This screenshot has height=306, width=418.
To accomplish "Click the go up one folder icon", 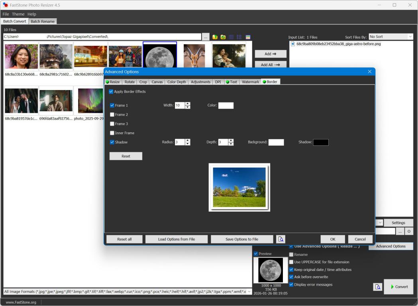I will pos(215,37).
